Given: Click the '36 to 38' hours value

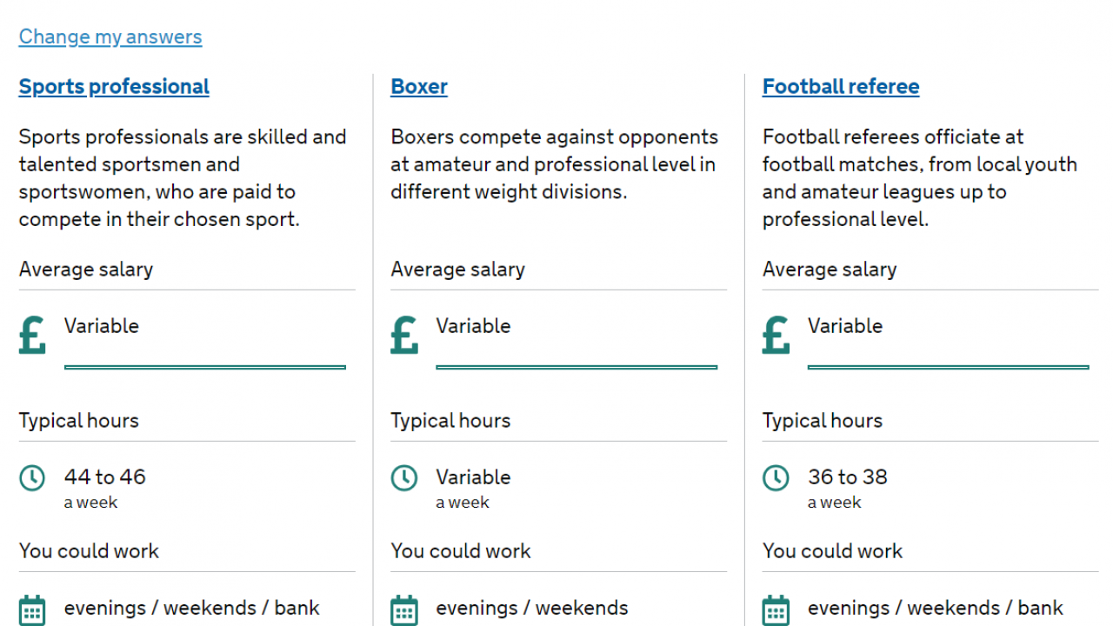Looking at the screenshot, I should [x=848, y=477].
